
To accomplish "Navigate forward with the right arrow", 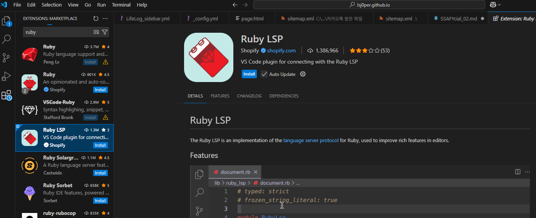I will click(245, 5).
